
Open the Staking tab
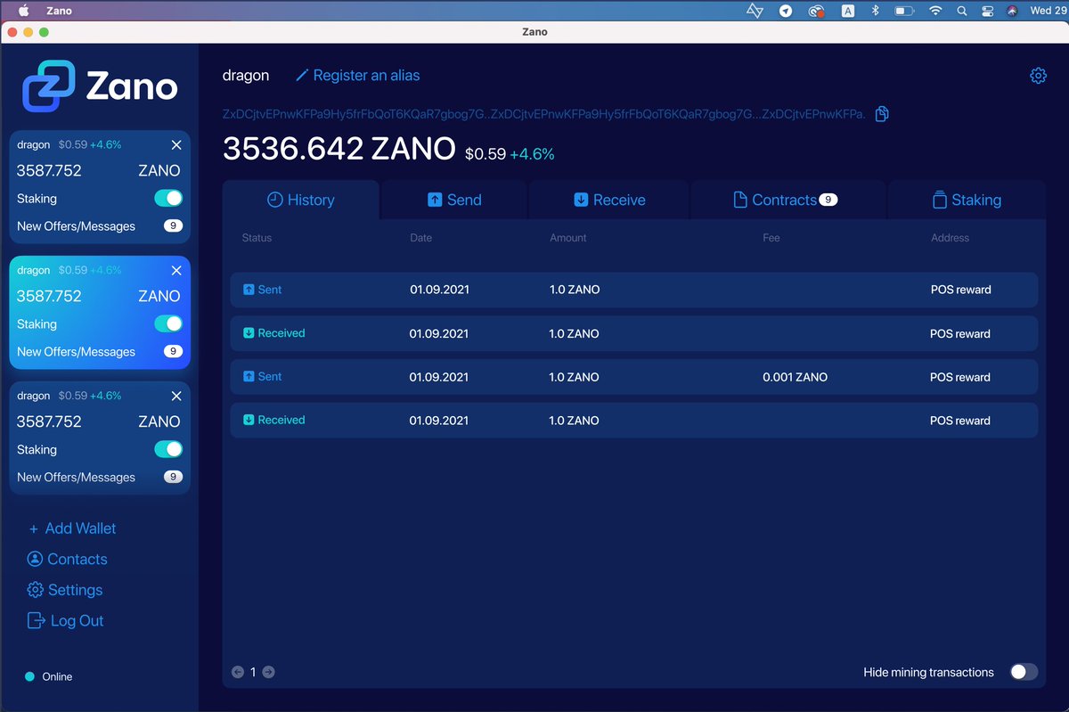tap(967, 200)
